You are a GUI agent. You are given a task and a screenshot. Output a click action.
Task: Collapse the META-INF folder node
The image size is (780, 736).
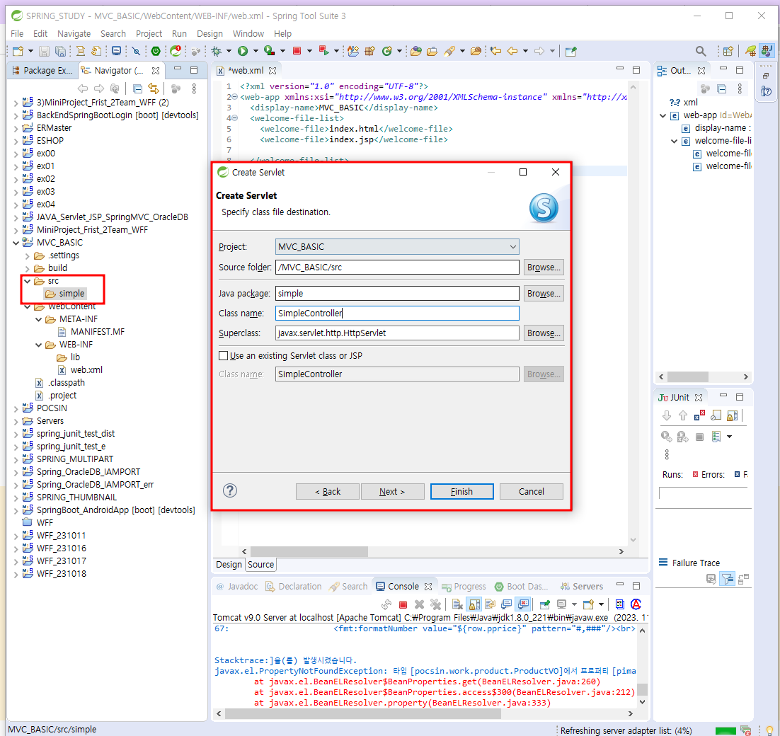[x=39, y=319]
